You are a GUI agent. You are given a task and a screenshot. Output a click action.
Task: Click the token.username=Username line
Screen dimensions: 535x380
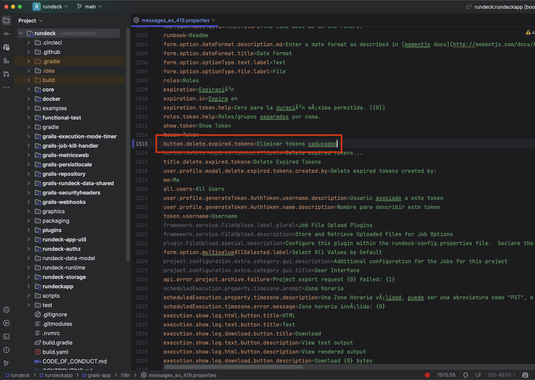coord(200,216)
